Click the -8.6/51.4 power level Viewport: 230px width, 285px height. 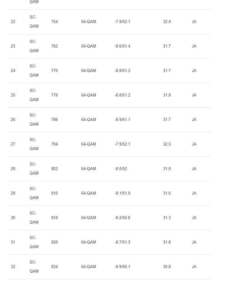point(122,46)
